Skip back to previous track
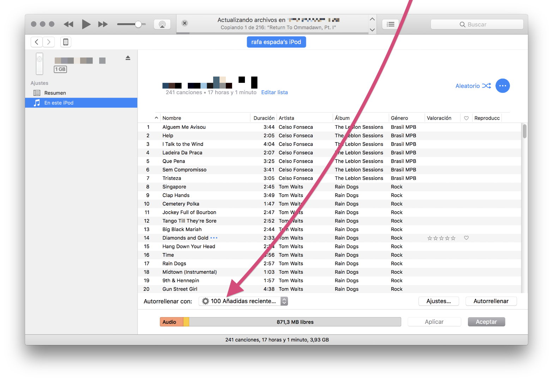Screen dimensions: 553x381 pyautogui.click(x=68, y=24)
